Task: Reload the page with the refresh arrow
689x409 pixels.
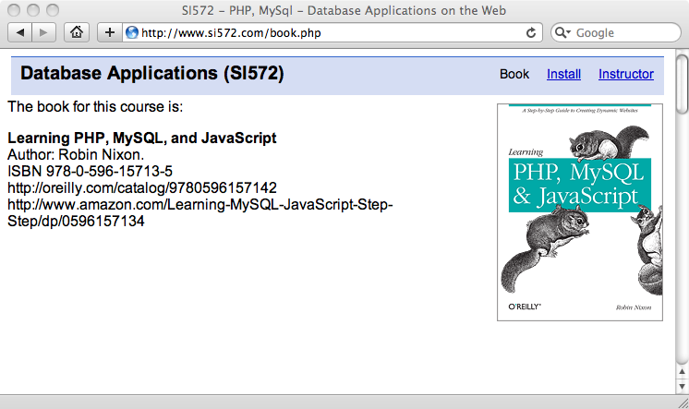Action: [531, 32]
